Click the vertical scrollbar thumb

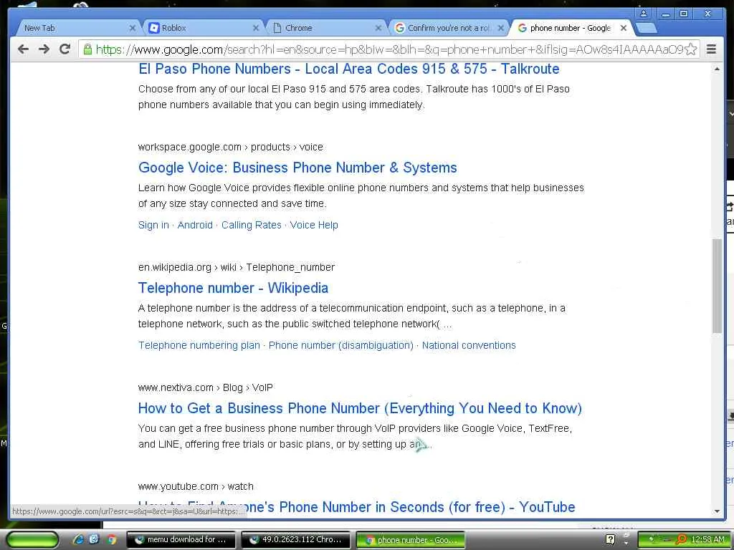(717, 286)
